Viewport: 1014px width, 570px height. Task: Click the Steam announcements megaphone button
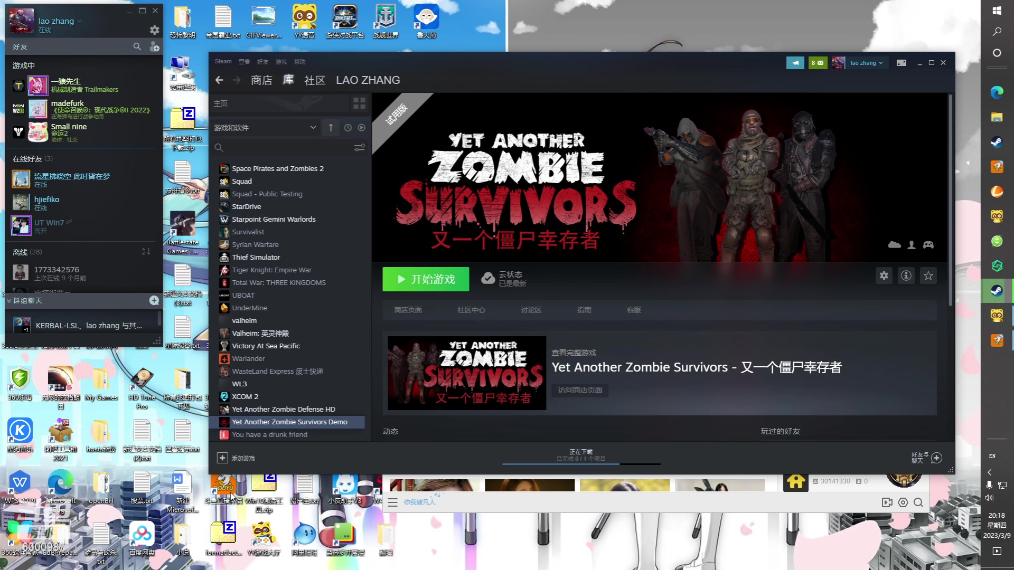795,63
